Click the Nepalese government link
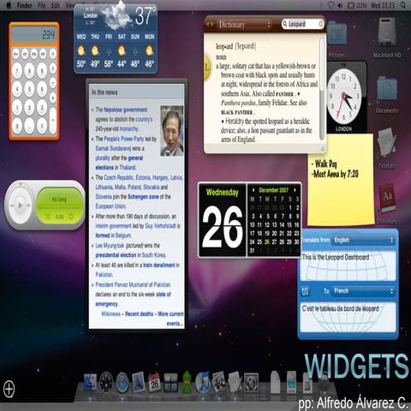 click(126, 110)
